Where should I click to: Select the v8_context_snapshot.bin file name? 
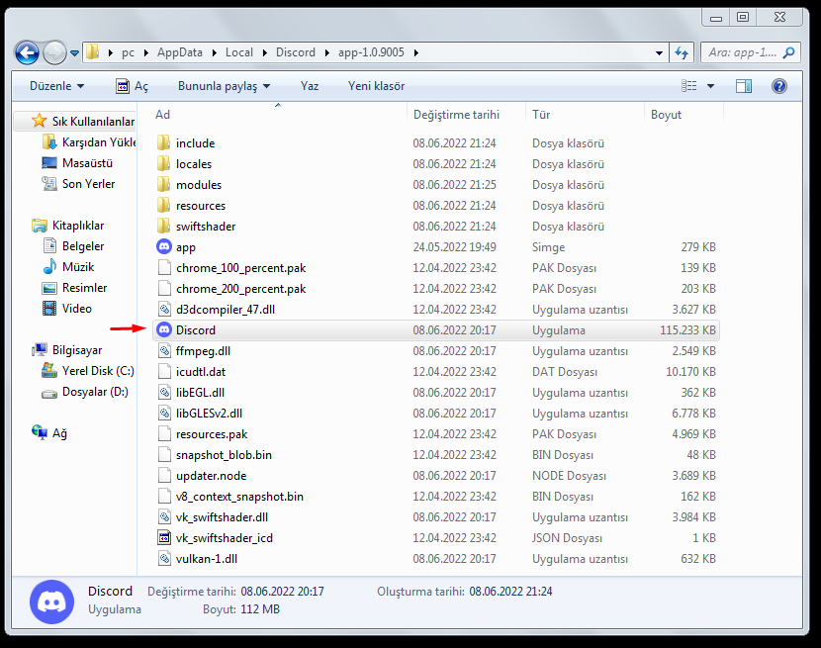pos(239,496)
